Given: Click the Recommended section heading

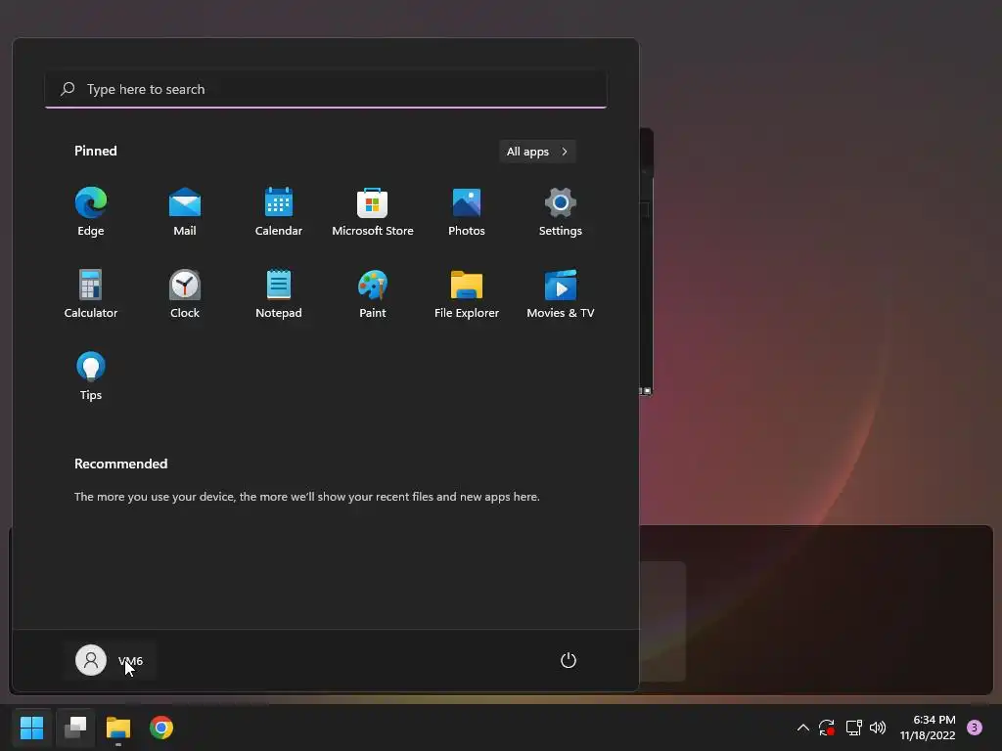Looking at the screenshot, I should tap(120, 464).
